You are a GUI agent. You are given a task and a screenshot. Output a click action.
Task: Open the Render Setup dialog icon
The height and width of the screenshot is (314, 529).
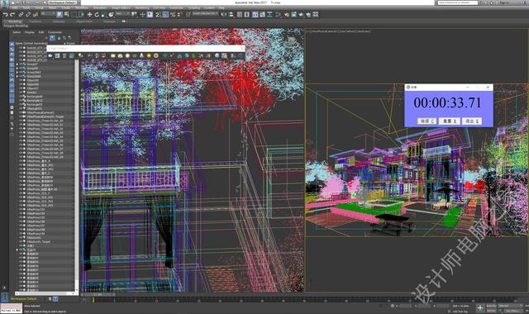(287, 15)
